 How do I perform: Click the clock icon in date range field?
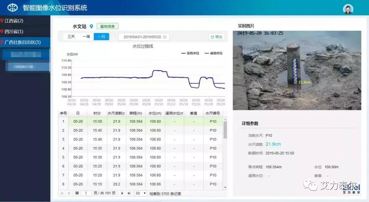[x=165, y=37]
